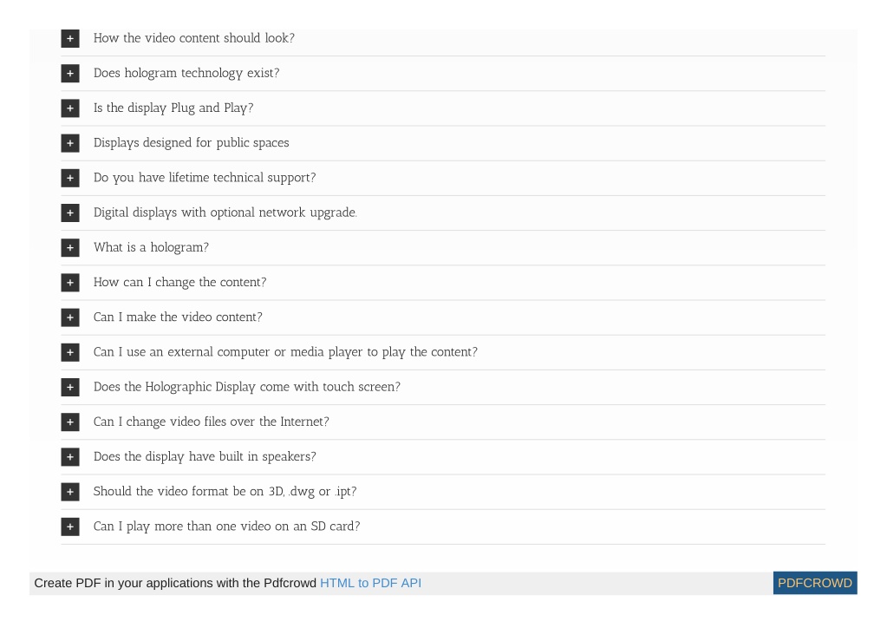Expand plus icon for lifetime technical support question
887x628 pixels.
[70, 178]
